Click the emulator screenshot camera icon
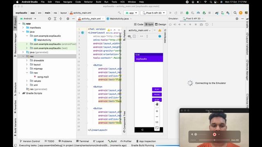 pyautogui.click(x=201, y=24)
